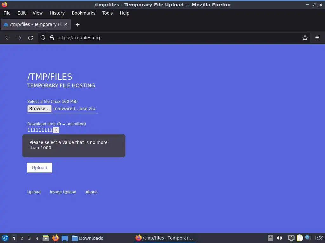Switch to the Downloads window in taskbar
325x243 pixels.
(87, 238)
